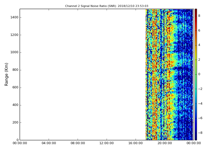The height and width of the screenshot is (155, 207).
Task: Click the colorbar label −2
Action: (200, 89)
